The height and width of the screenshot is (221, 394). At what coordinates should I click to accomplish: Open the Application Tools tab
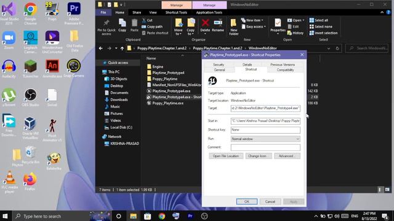209,12
